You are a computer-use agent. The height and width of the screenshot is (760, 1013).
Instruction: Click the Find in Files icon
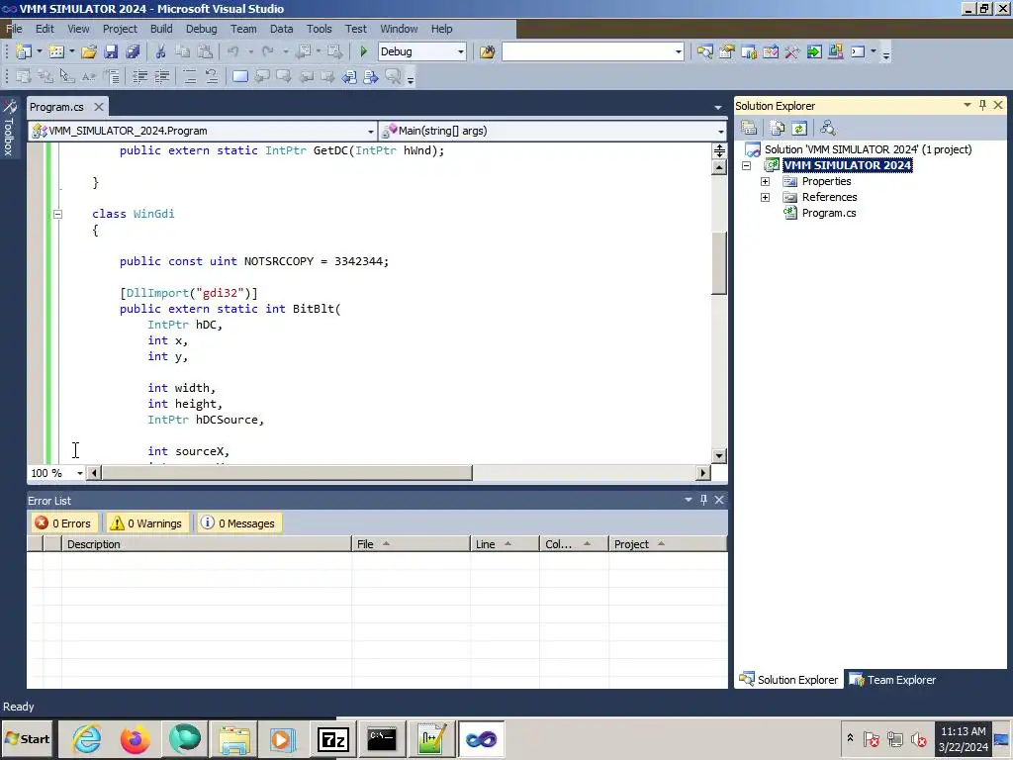click(x=487, y=51)
